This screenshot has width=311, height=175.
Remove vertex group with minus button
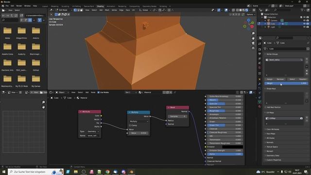click(x=307, y=62)
